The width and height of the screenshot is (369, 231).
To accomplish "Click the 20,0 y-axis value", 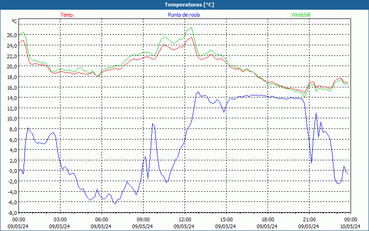I will point(12,67).
